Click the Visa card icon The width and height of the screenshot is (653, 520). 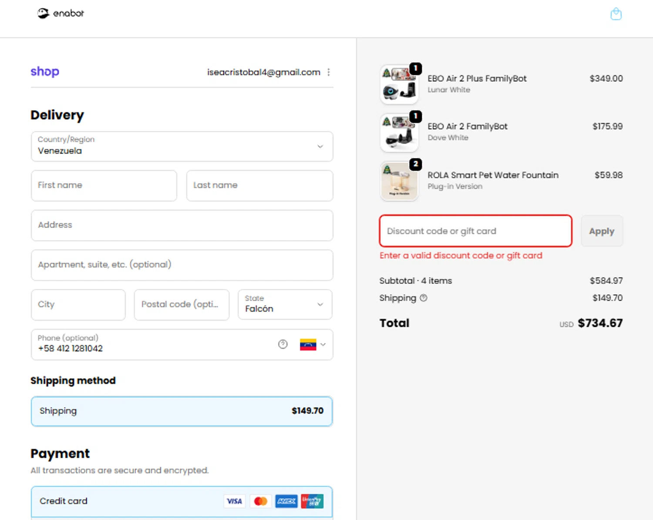point(234,501)
